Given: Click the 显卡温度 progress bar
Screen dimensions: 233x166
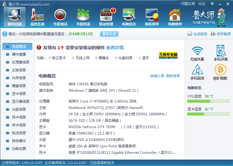Looking at the screenshot, I should pos(208,114).
